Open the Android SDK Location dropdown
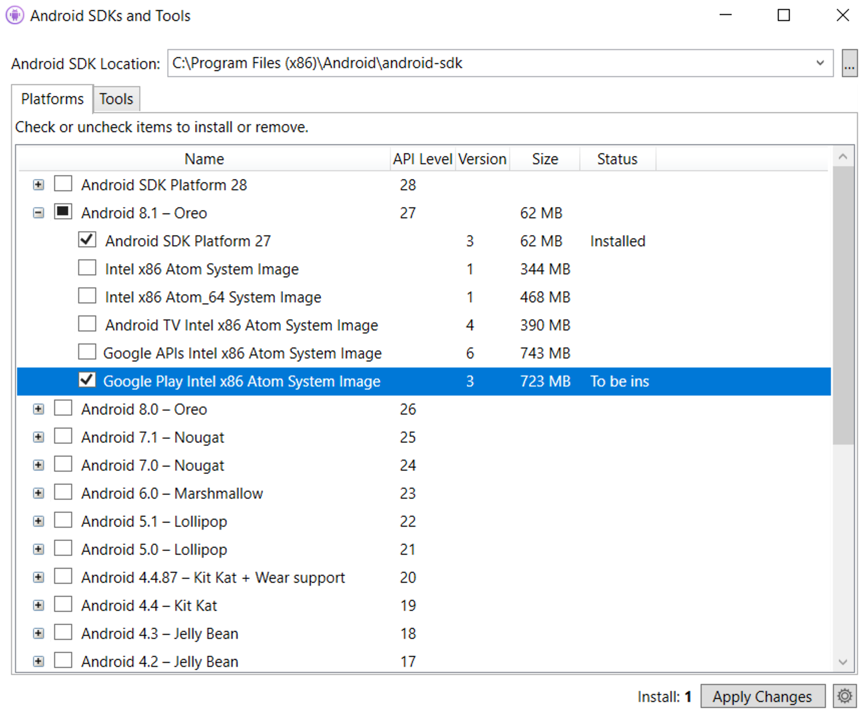Image resolution: width=866 pixels, height=716 pixels. point(820,63)
